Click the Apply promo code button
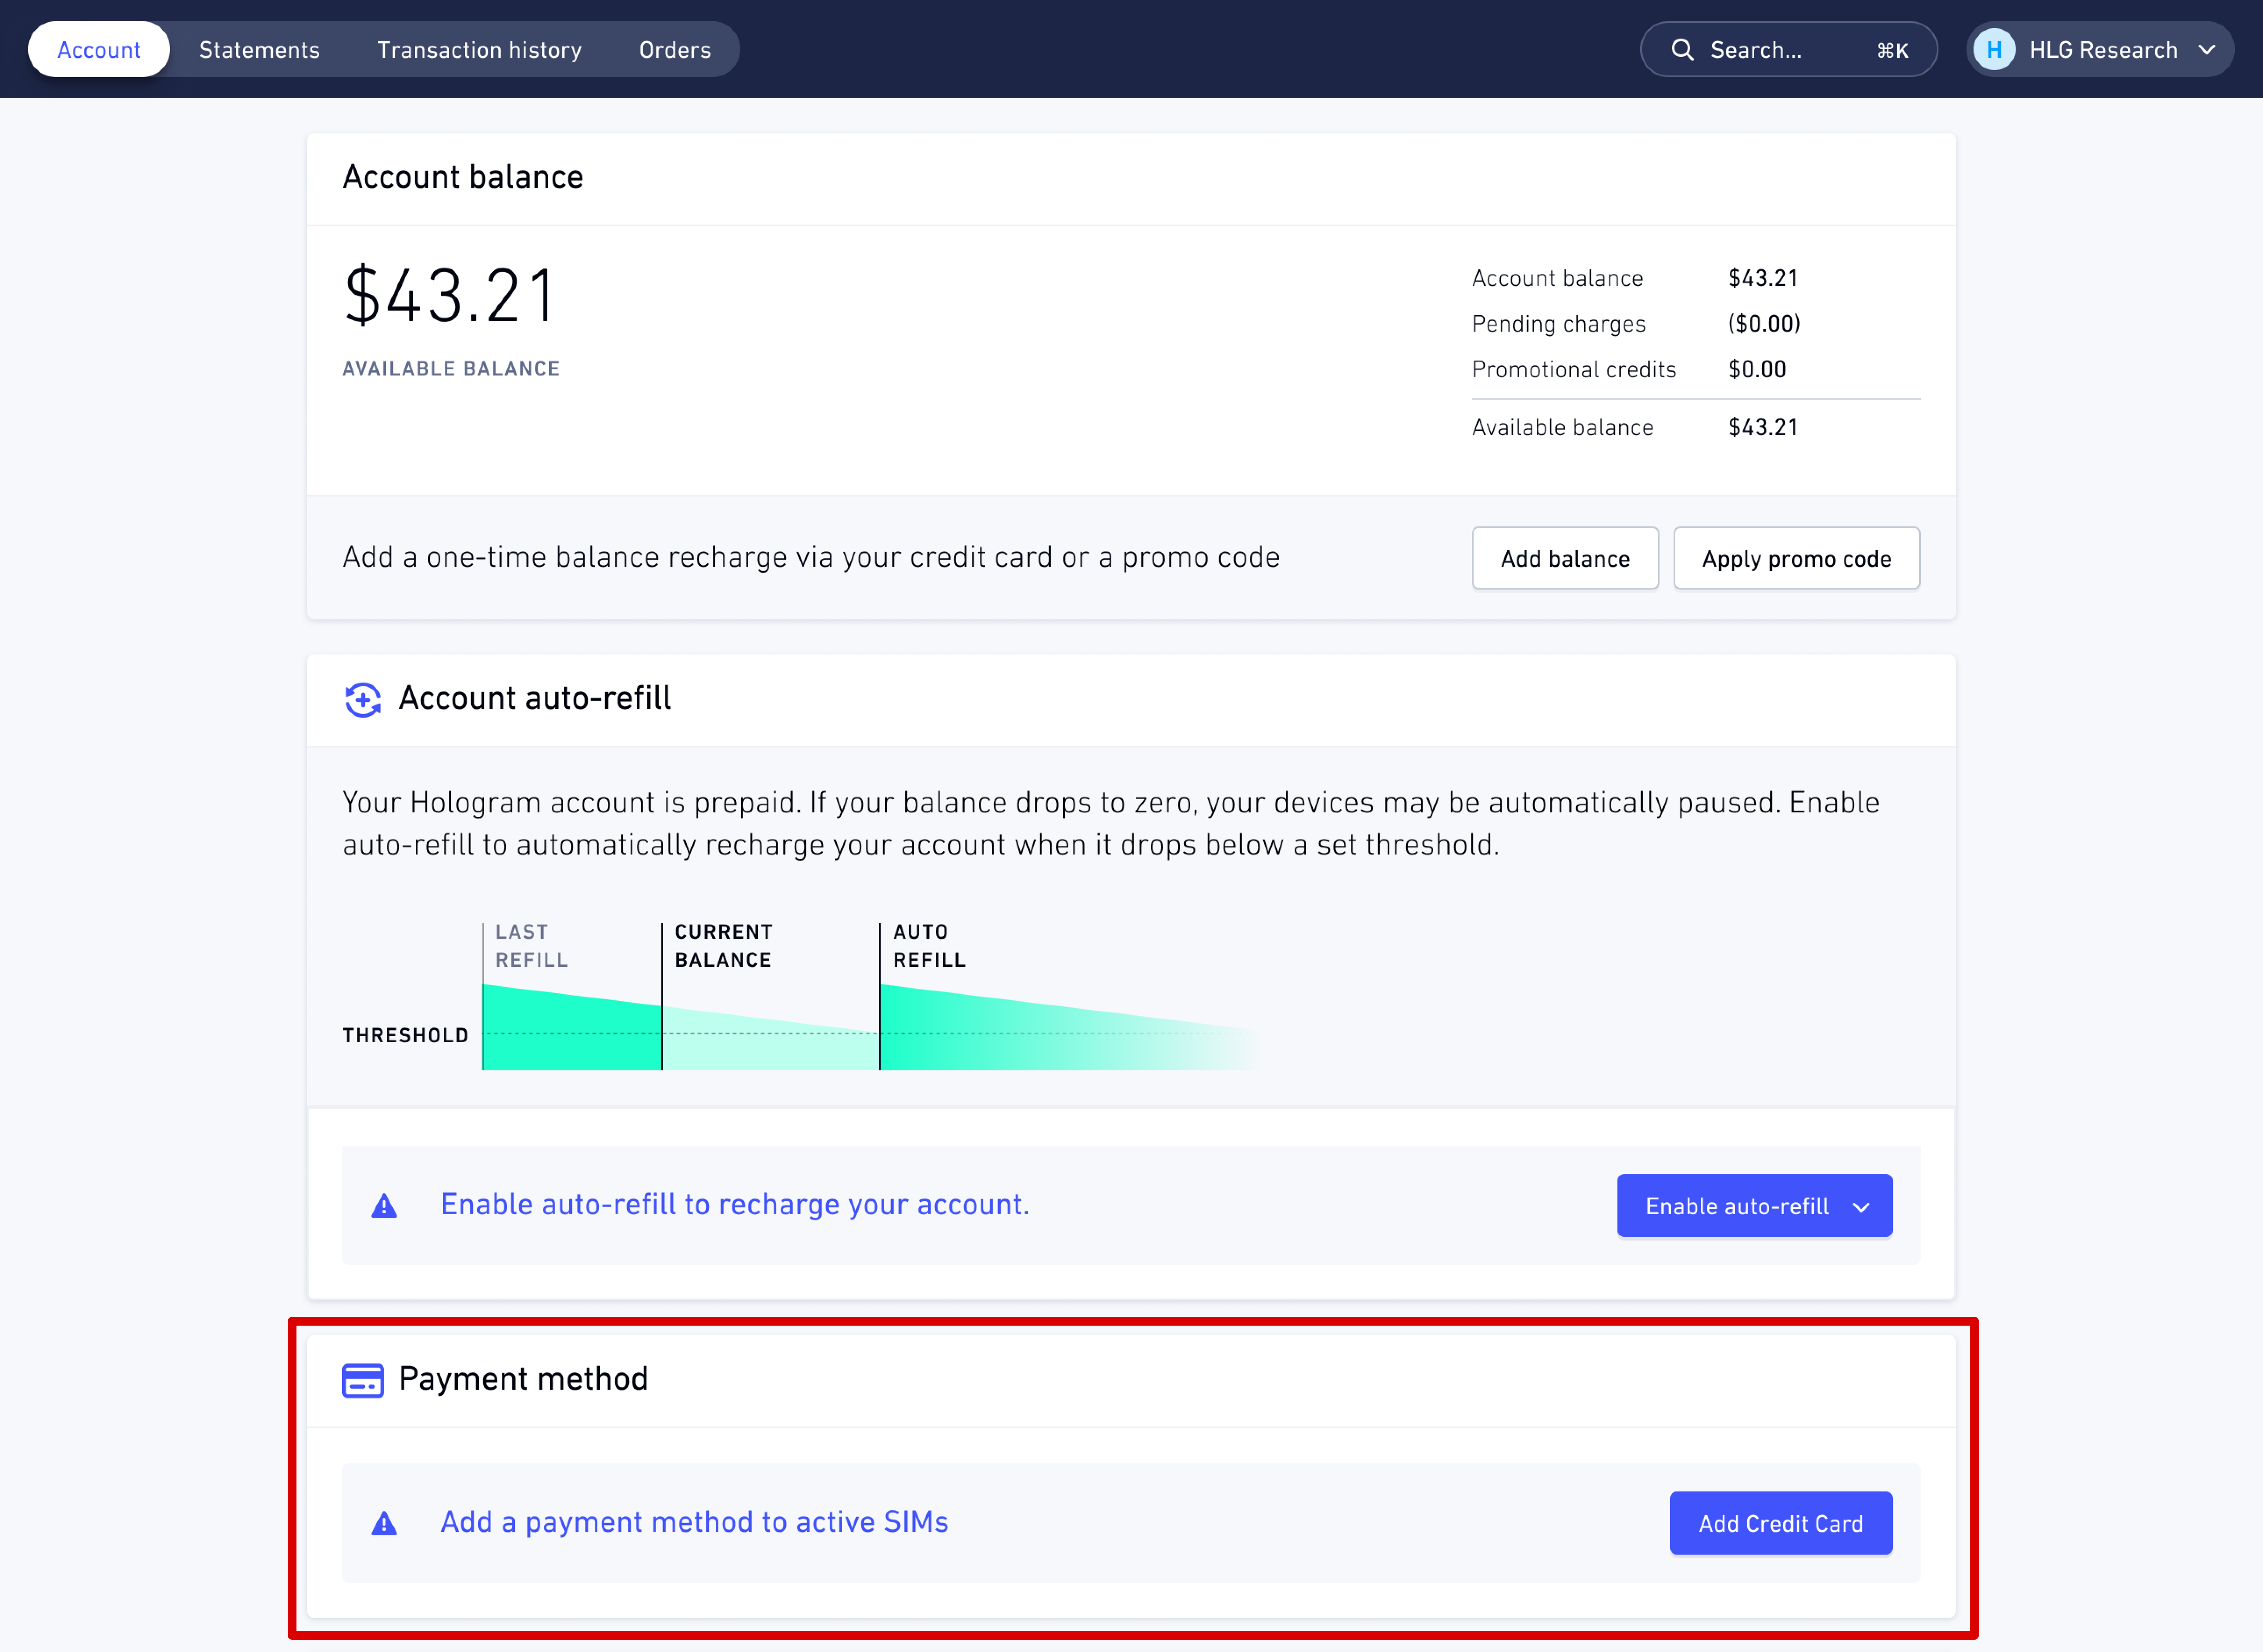 coord(1796,559)
